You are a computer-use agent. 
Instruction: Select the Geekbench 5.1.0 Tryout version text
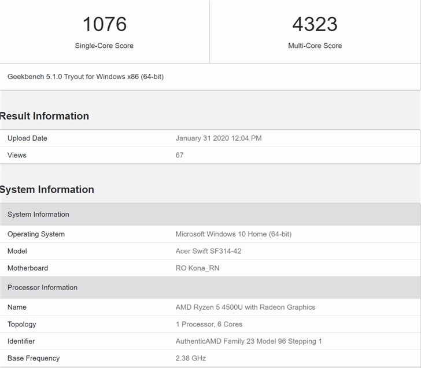click(86, 76)
